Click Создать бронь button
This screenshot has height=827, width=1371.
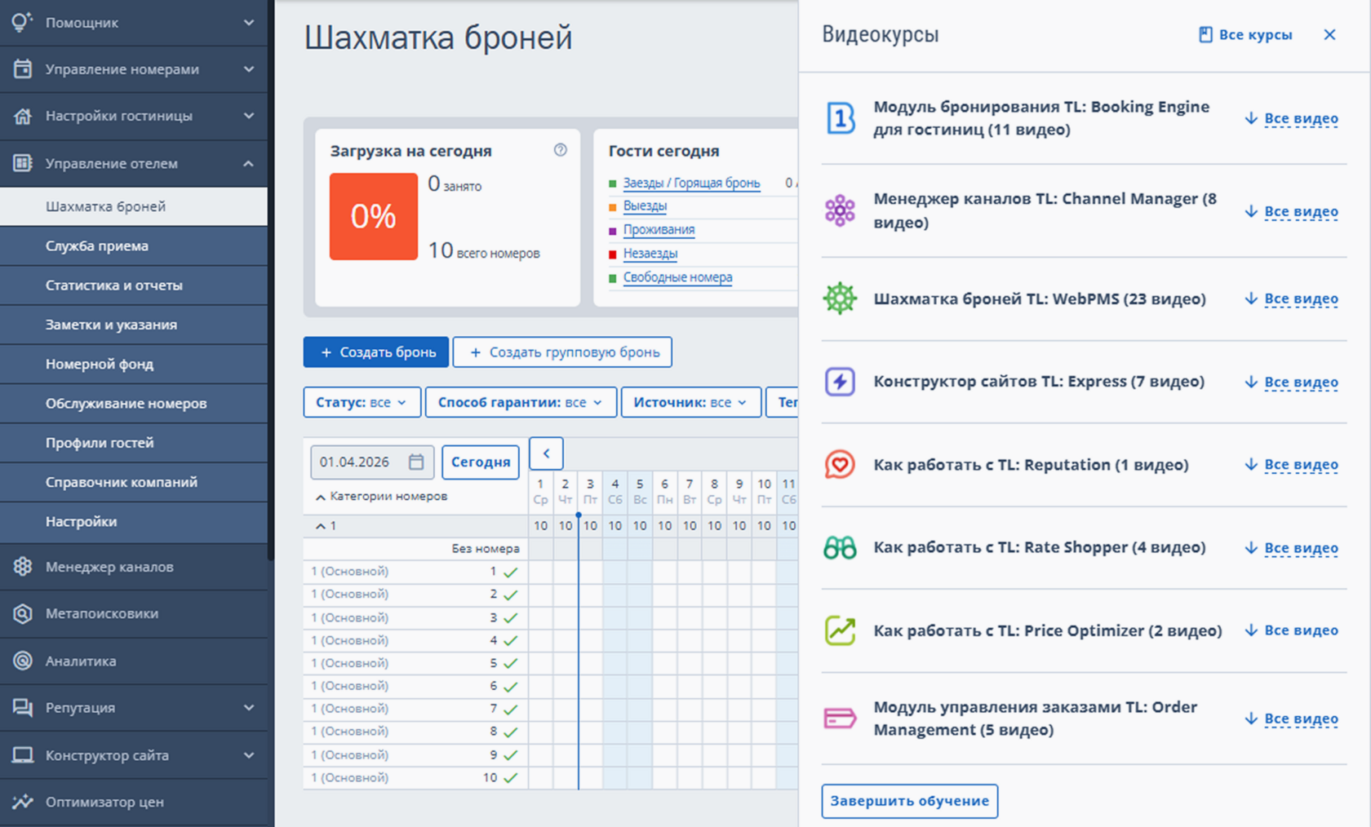pos(376,352)
